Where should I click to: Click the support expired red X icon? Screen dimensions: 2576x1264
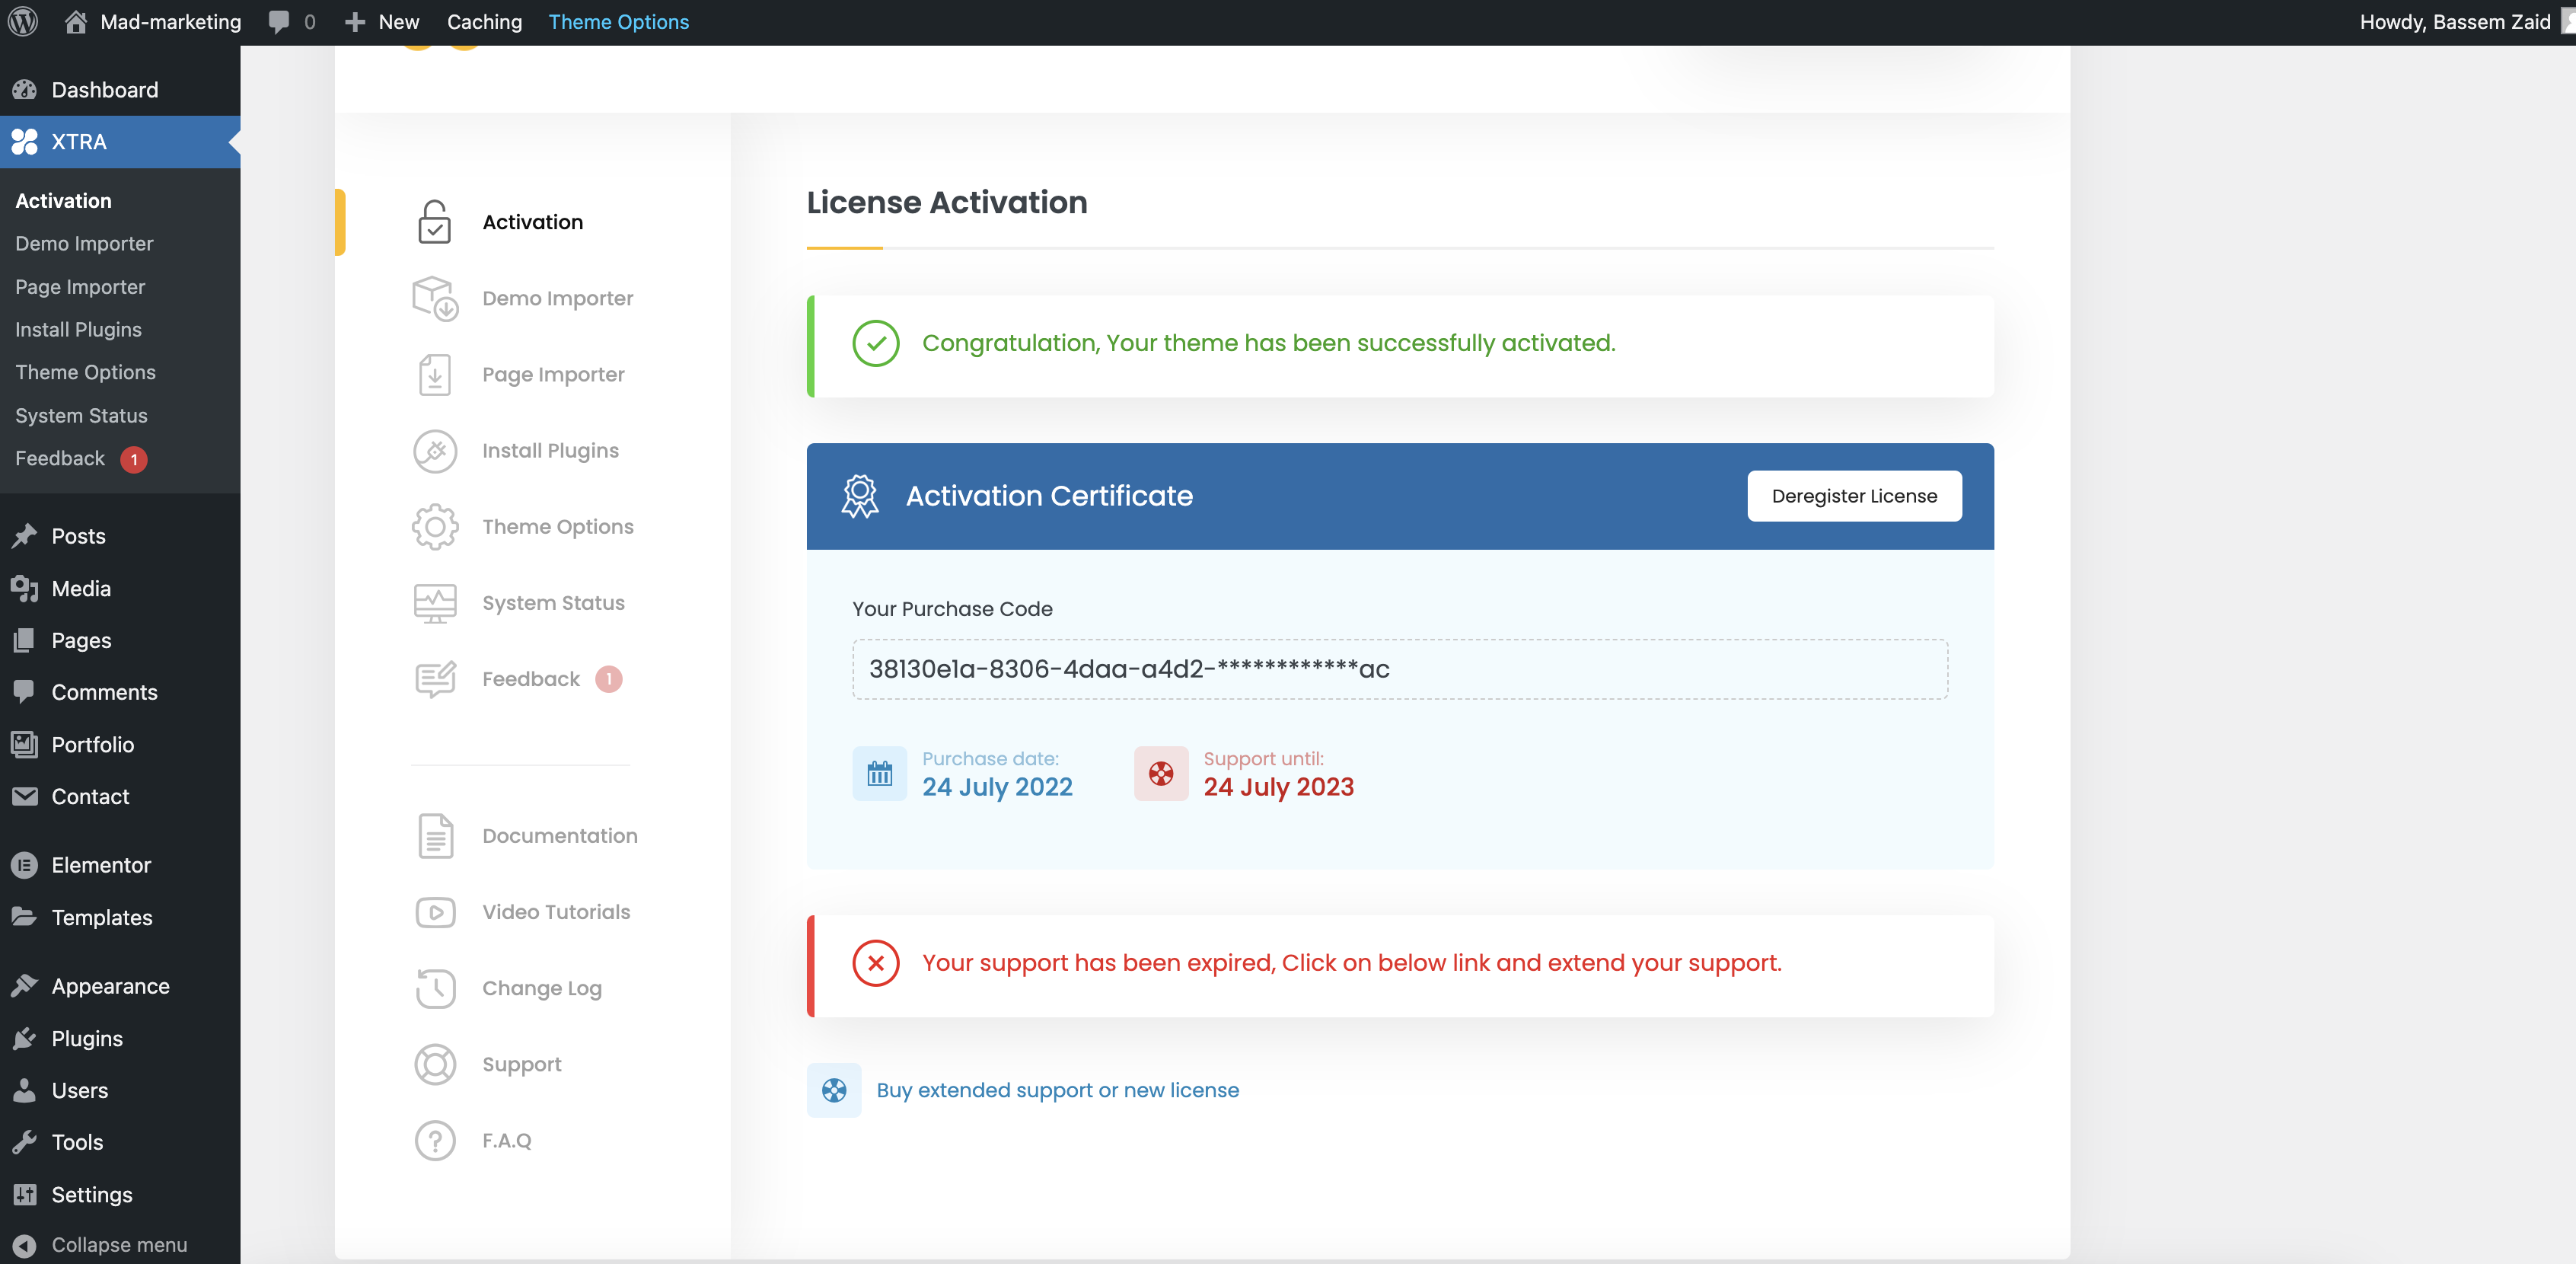[x=875, y=963]
